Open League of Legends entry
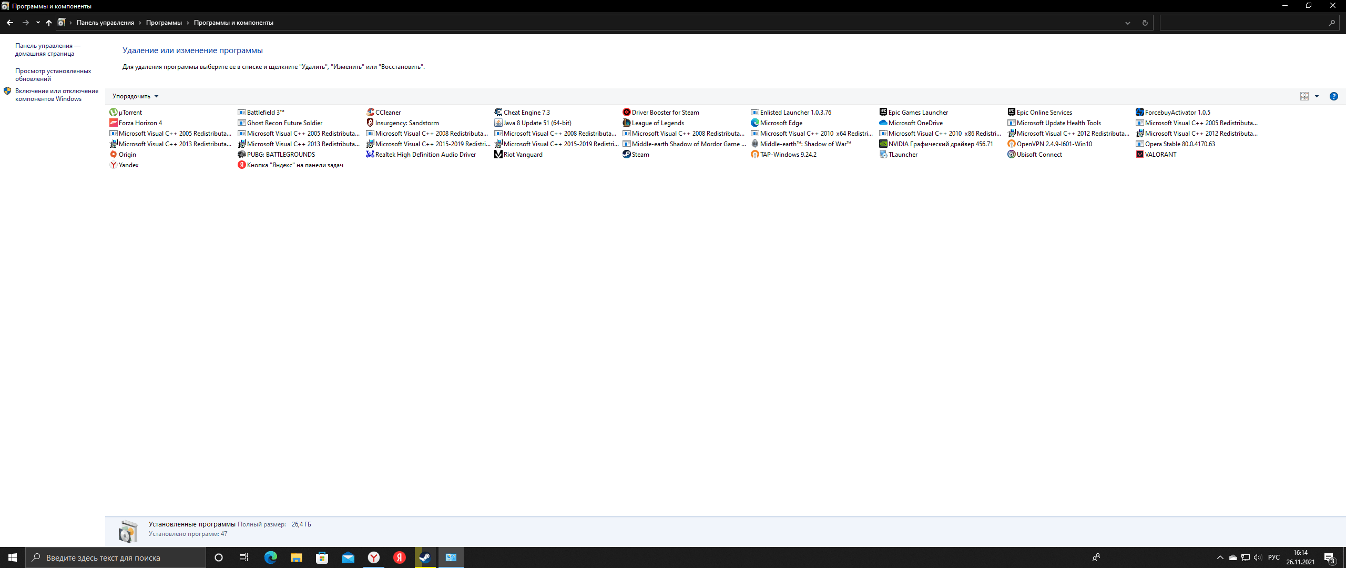Screen dimensions: 1346x568 tap(658, 123)
